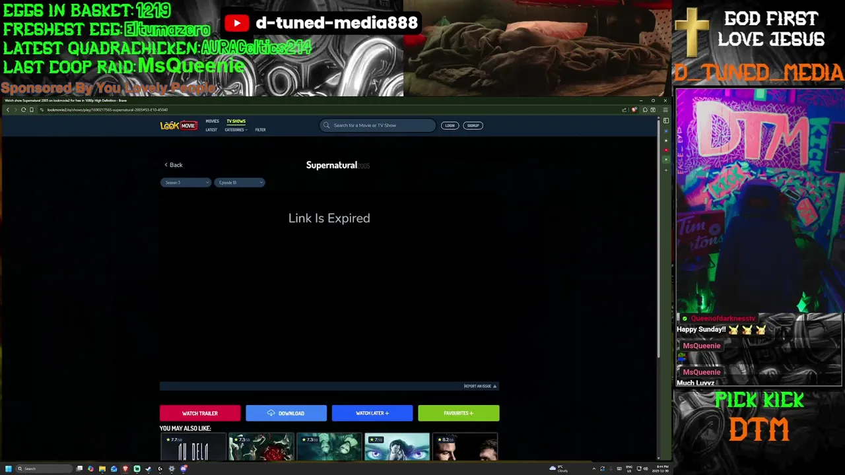The width and height of the screenshot is (845, 475).
Task: Click the browser page vertical scrollbar
Action: pyautogui.click(x=658, y=237)
